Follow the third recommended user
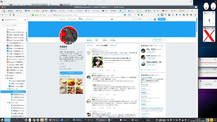This screenshot has height=122, width=217. click(151, 64)
